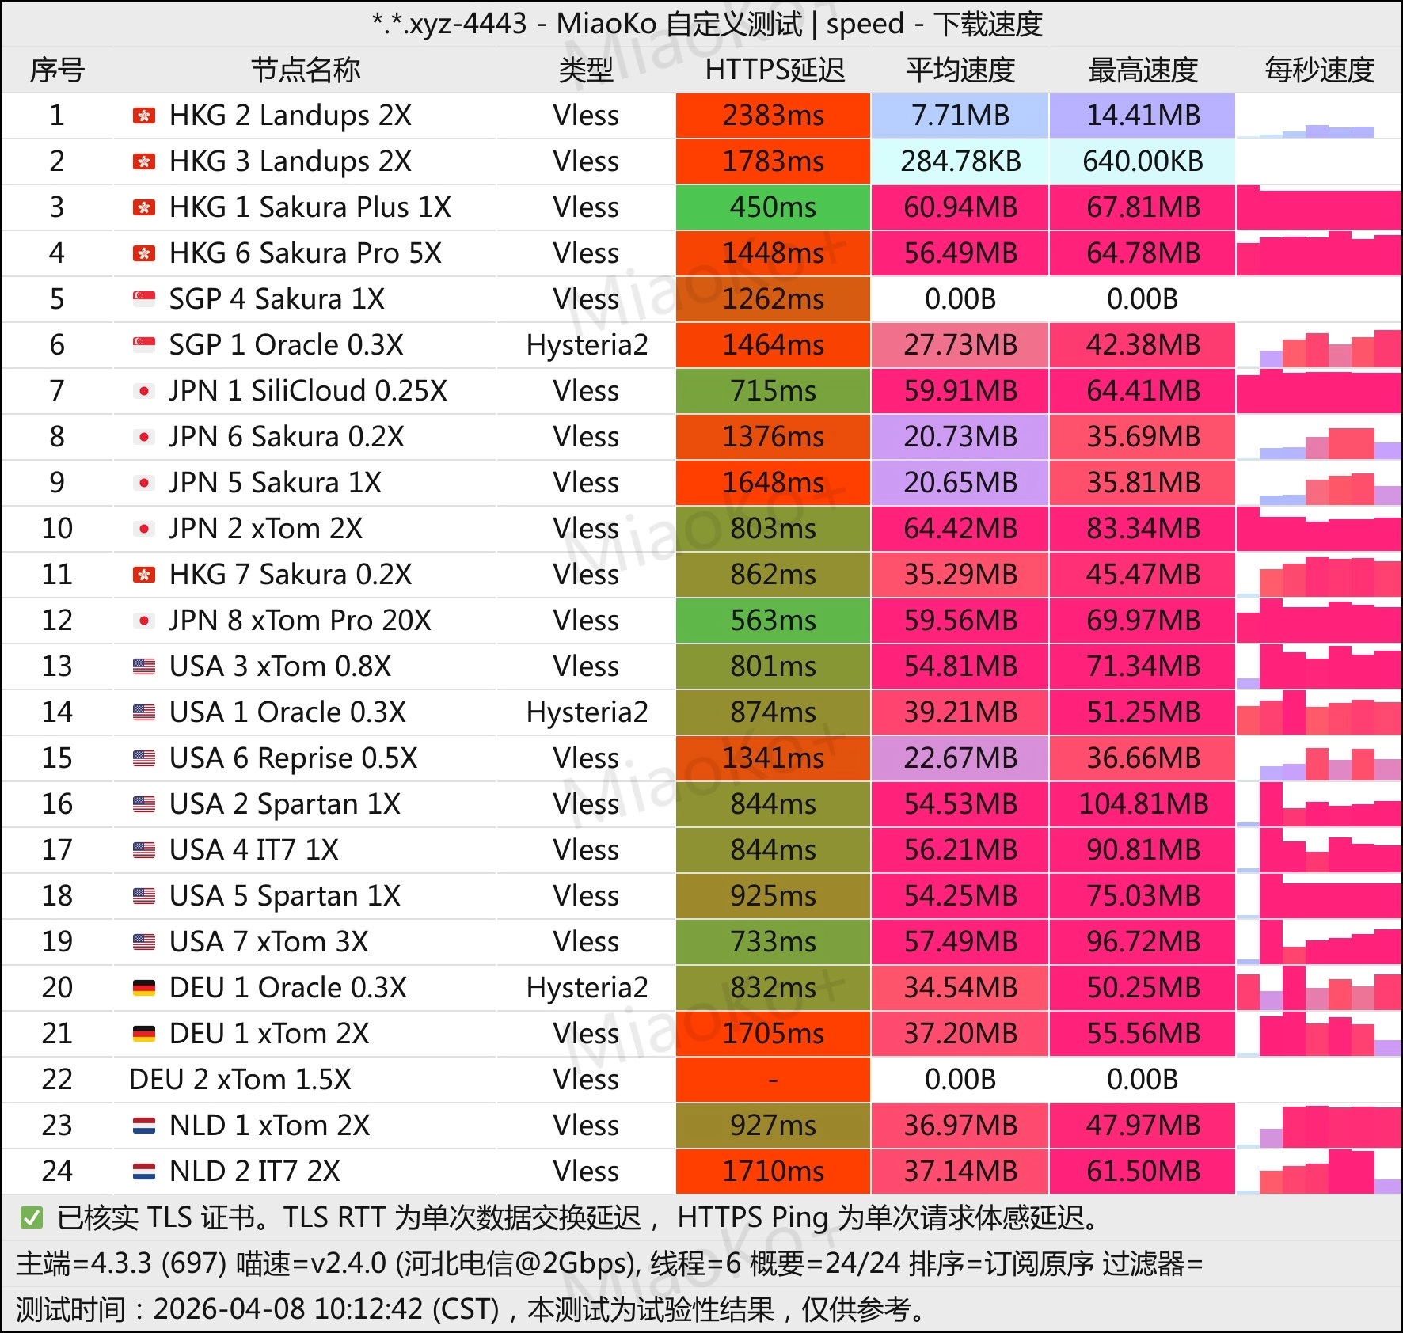Click the 节点名称 column header

click(306, 70)
